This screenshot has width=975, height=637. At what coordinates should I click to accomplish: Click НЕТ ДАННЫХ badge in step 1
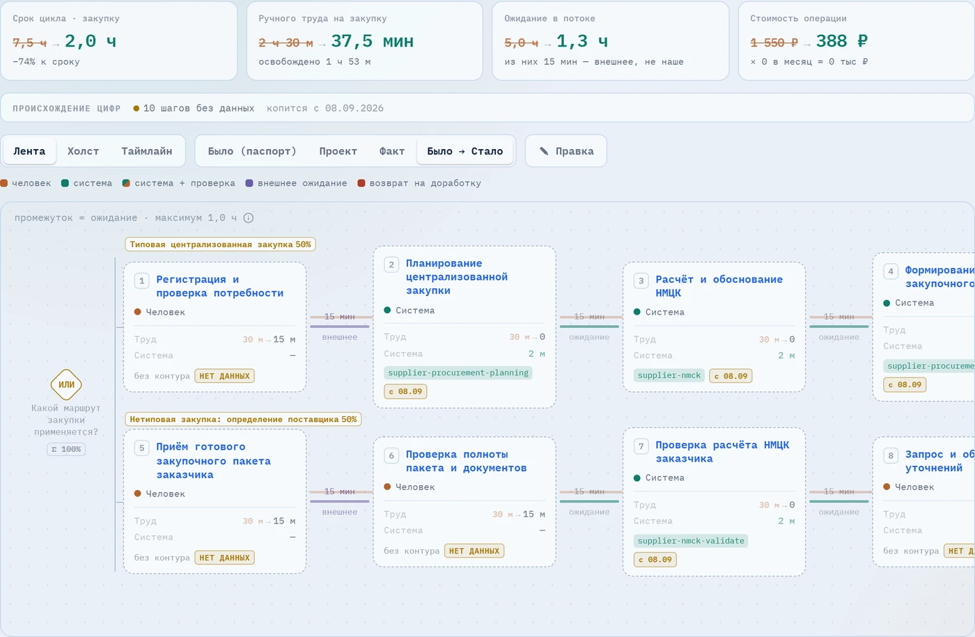click(x=224, y=376)
